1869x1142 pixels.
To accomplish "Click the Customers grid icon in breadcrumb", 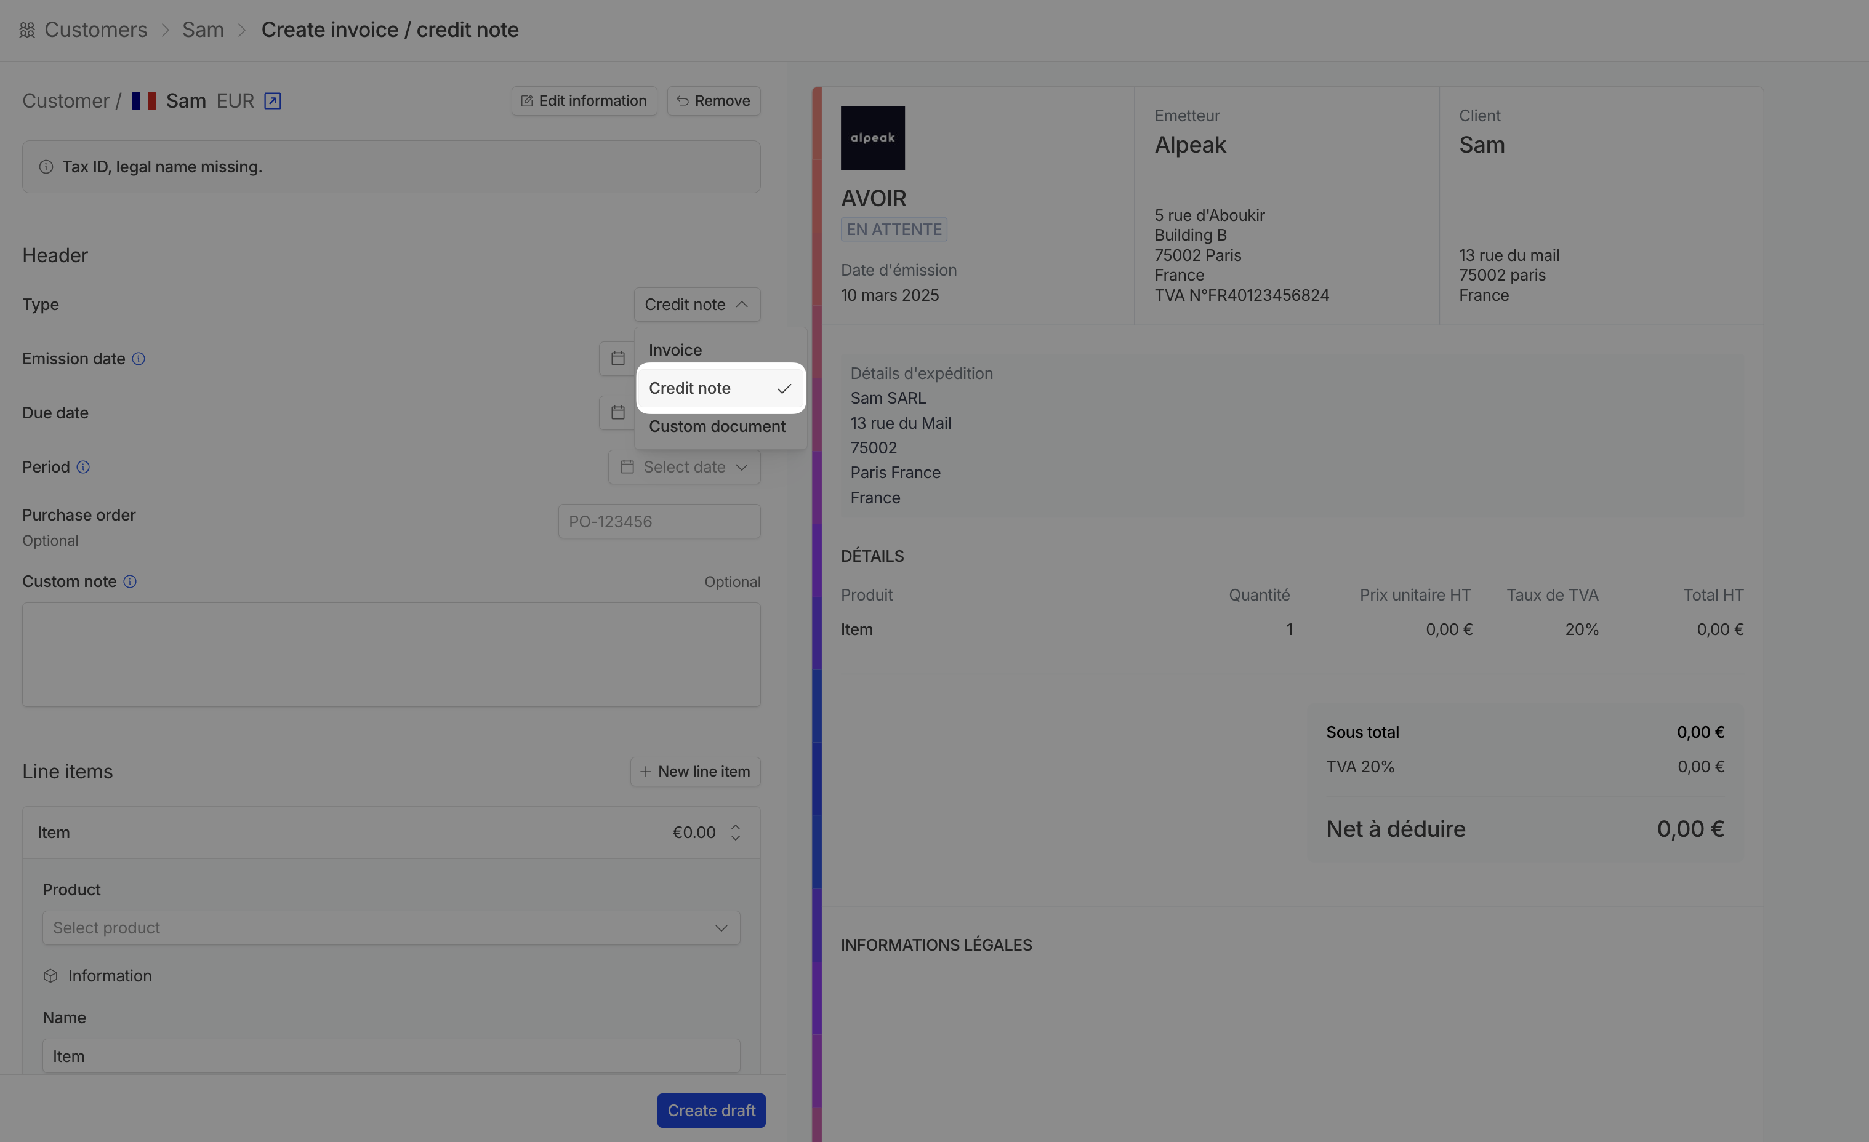I will click(27, 30).
